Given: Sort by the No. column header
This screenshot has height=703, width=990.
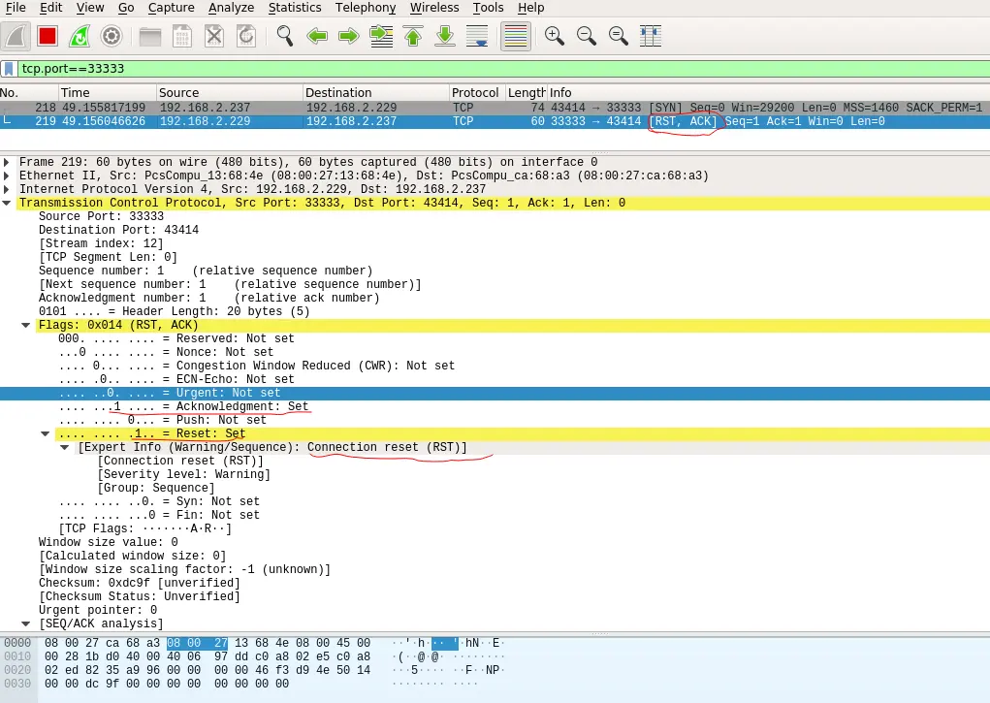Looking at the screenshot, I should tap(29, 93).
